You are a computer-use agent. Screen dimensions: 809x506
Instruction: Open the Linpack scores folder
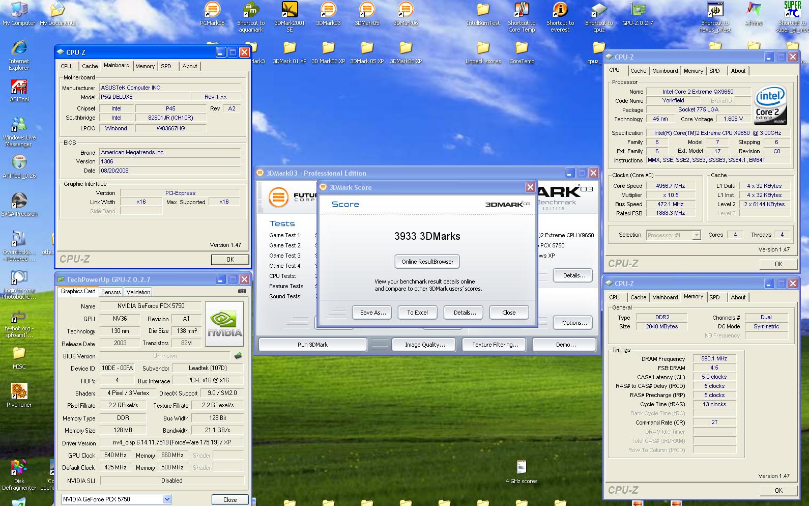tap(483, 52)
